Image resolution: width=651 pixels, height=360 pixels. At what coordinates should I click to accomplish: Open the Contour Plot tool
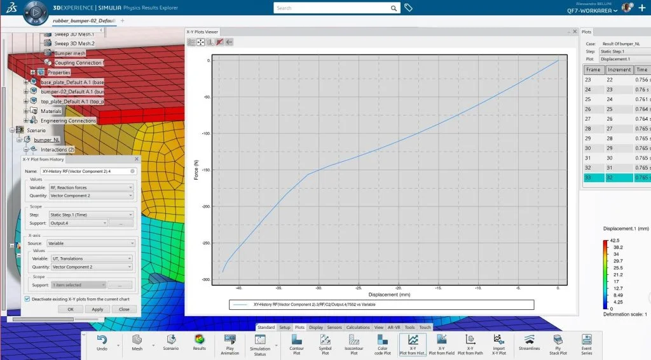tap(296, 342)
